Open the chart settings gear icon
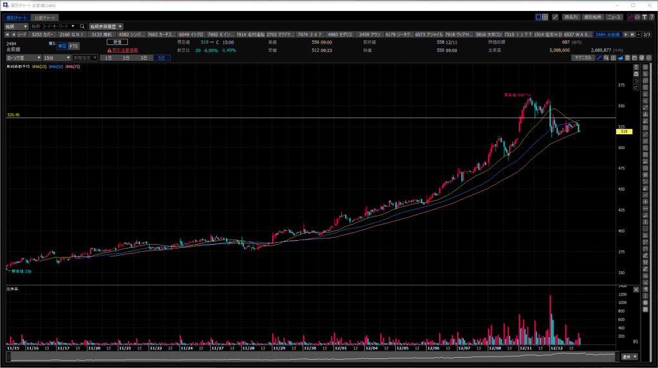Viewport: 658px width, 368px height. pyautogui.click(x=649, y=58)
